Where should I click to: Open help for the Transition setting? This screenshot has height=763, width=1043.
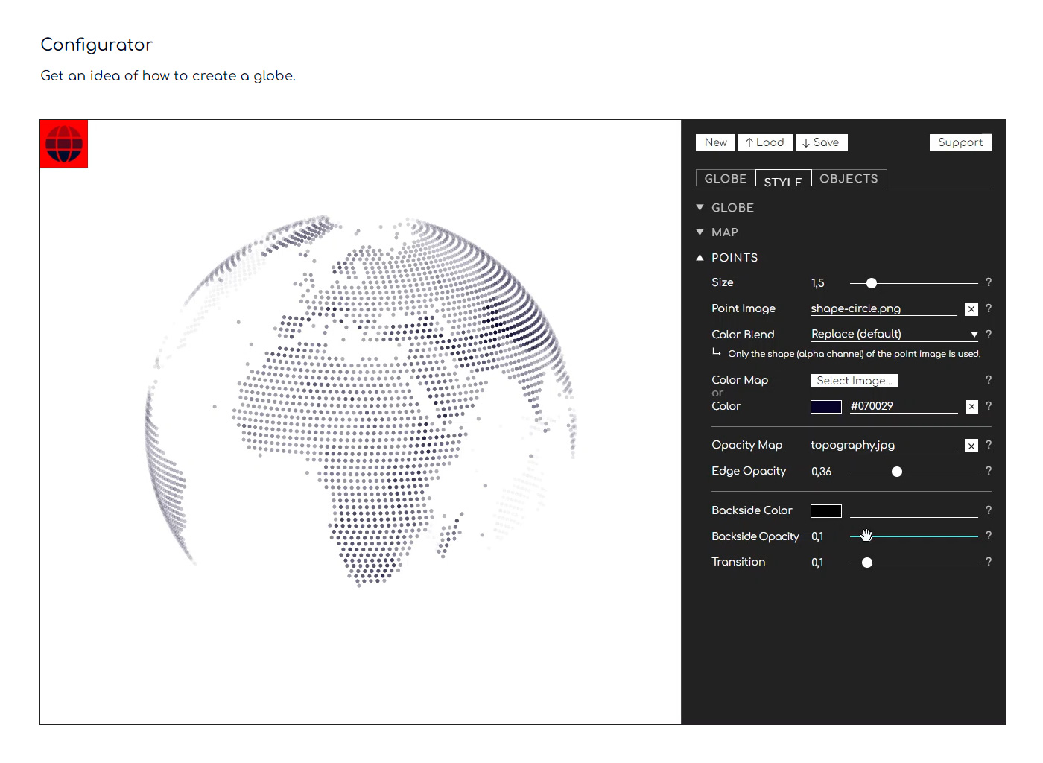[x=989, y=562]
